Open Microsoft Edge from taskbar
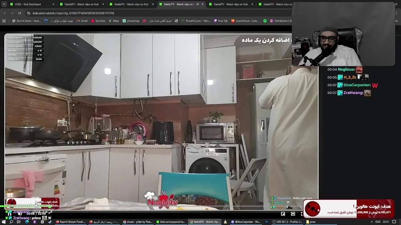401x225 pixels. (x=27, y=222)
